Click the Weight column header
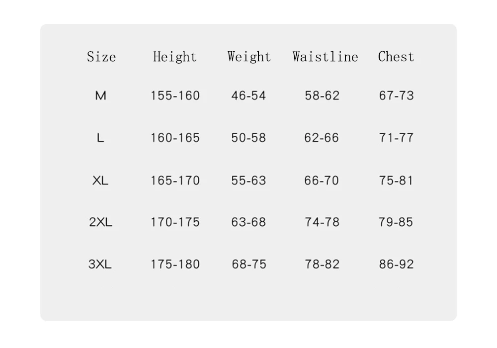Image resolution: width=497 pixels, height=348 pixels. click(x=249, y=57)
